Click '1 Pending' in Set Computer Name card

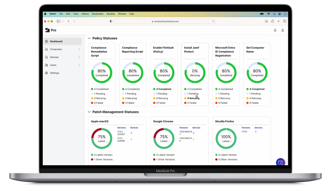pyautogui.click(x=253, y=94)
